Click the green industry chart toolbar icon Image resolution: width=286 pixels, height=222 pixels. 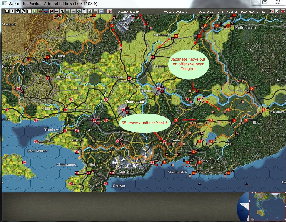tap(68, 11)
